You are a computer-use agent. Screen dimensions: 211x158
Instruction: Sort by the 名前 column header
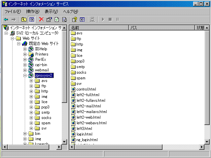pyautogui.click(x=99, y=28)
